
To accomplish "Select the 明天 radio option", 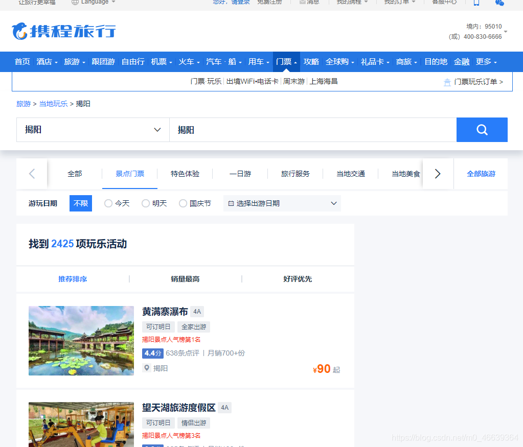I will click(145, 203).
